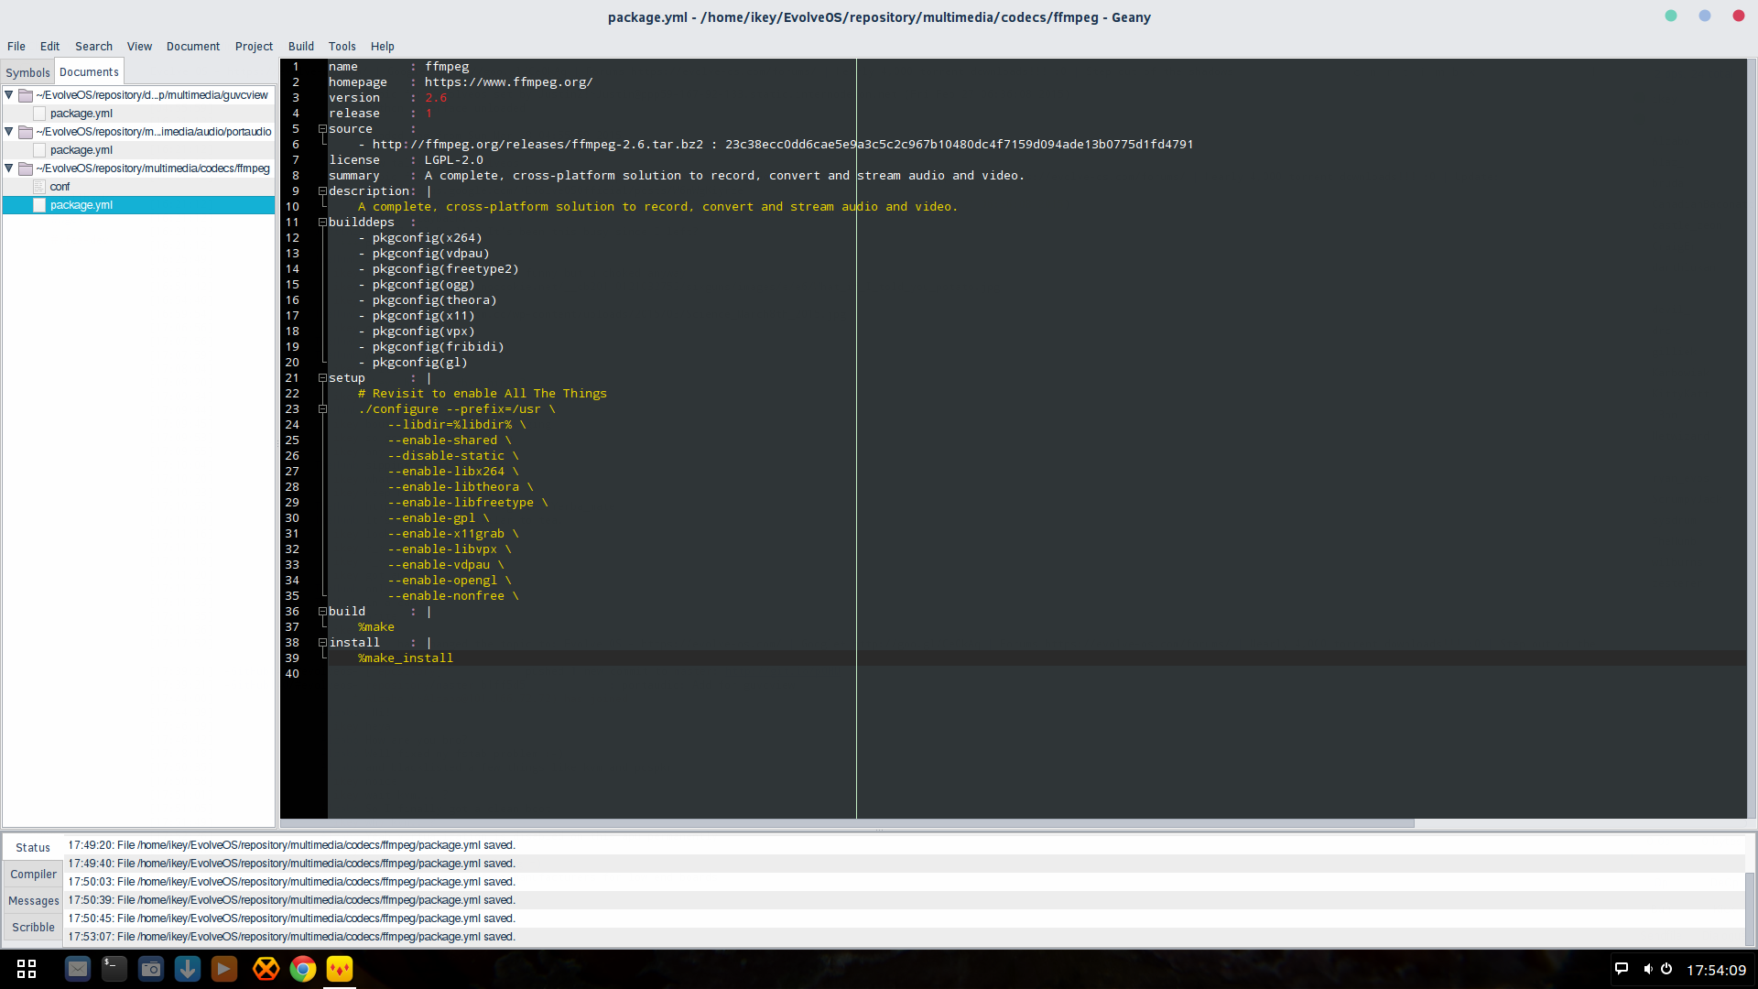Image resolution: width=1758 pixels, height=989 pixels.
Task: Open the Edit menu
Action: coord(49,46)
